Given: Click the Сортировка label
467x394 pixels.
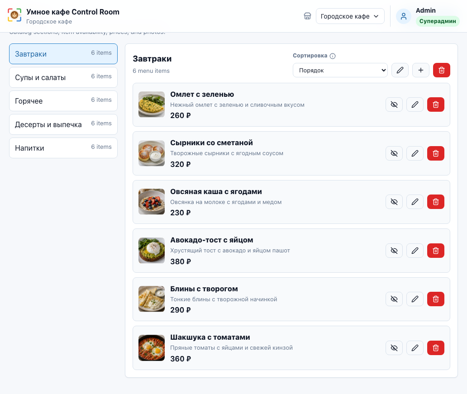Looking at the screenshot, I should [x=310, y=56].
